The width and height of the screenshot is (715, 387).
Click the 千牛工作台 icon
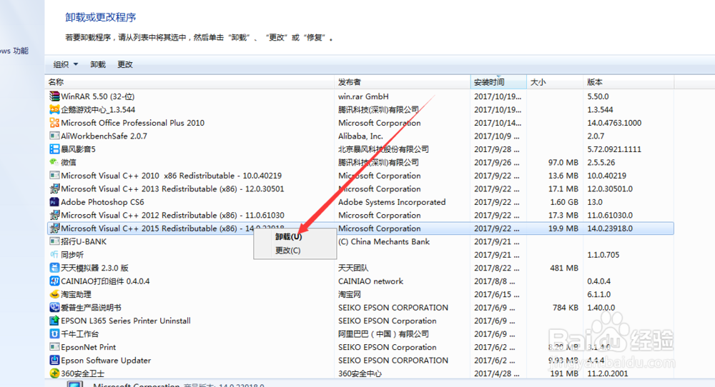(x=54, y=333)
